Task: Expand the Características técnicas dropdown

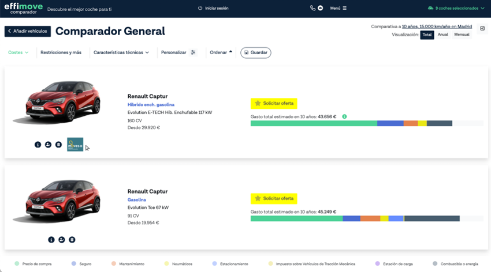Action: coord(121,52)
